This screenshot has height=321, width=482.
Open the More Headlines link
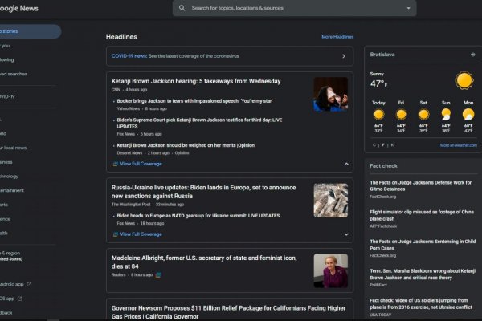pos(337,37)
